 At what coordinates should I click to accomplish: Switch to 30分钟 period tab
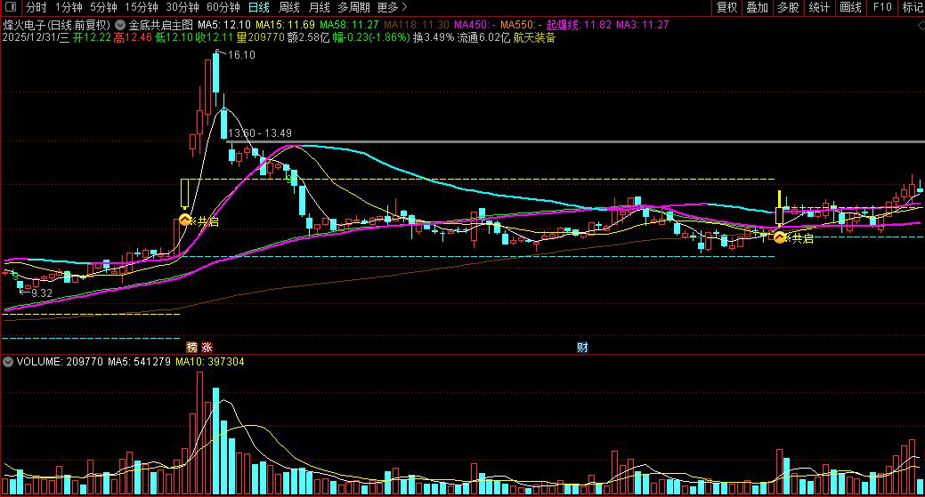pyautogui.click(x=183, y=8)
